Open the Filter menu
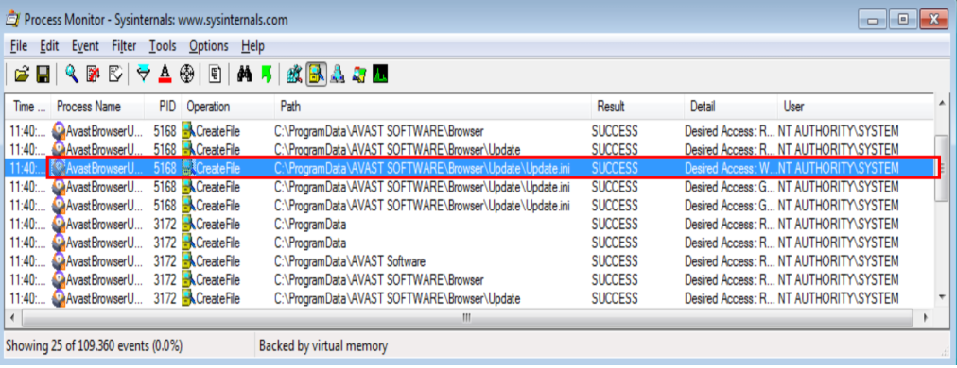This screenshot has height=368, width=957. (124, 45)
